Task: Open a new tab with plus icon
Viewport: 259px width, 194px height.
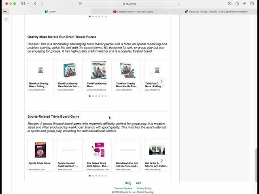Action: pos(244,4)
